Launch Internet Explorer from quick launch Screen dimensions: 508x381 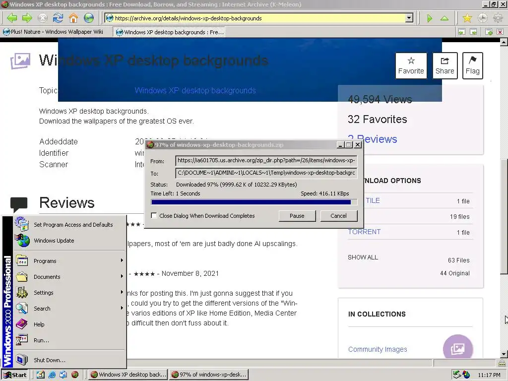point(52,375)
